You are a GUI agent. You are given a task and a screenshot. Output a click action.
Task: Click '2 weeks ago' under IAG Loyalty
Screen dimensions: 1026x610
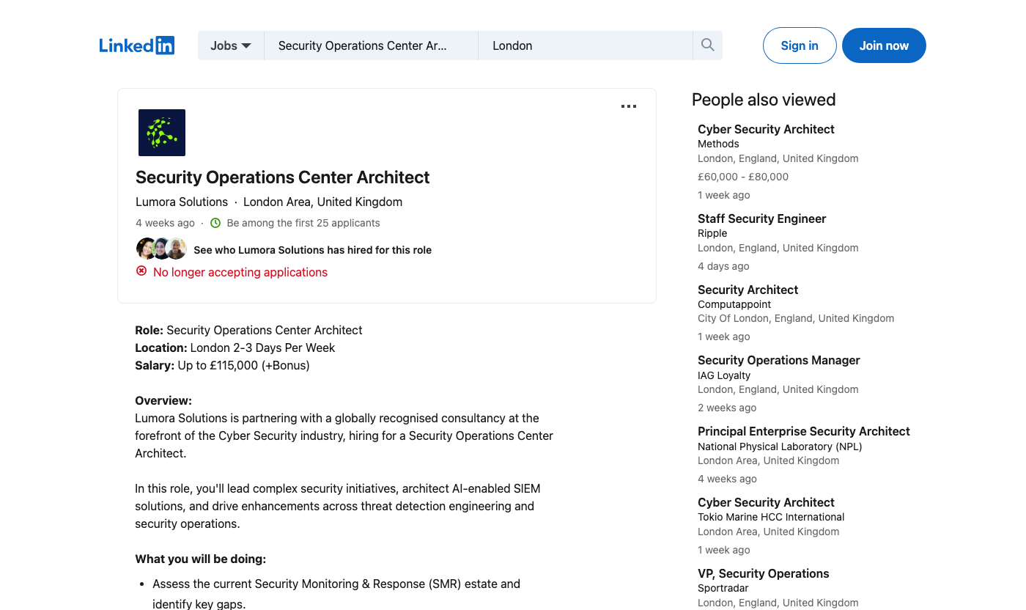tap(727, 408)
